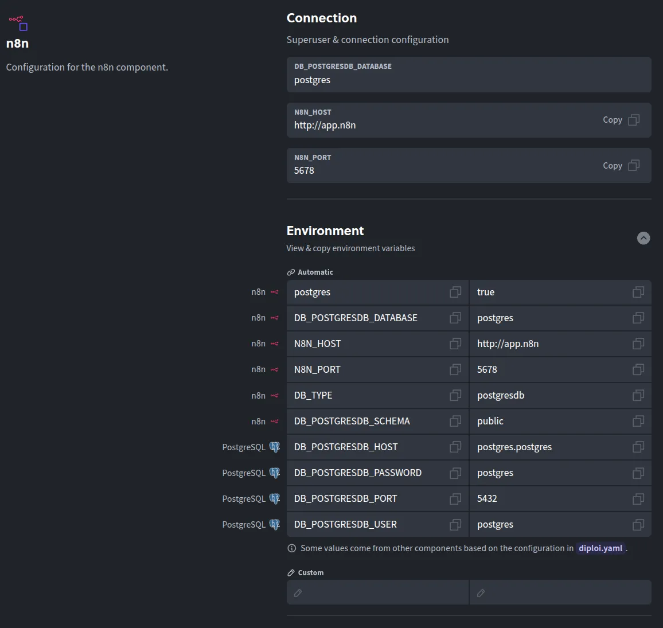Click the copy icon next to DB_TYPE

pos(455,395)
